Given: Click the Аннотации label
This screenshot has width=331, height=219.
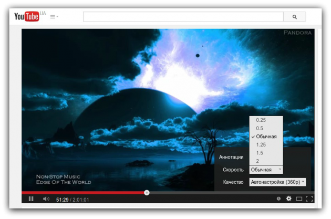Looking at the screenshot, I should (231, 157).
